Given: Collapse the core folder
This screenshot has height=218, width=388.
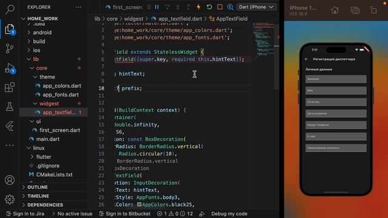Looking at the screenshot, I should [53, 68].
